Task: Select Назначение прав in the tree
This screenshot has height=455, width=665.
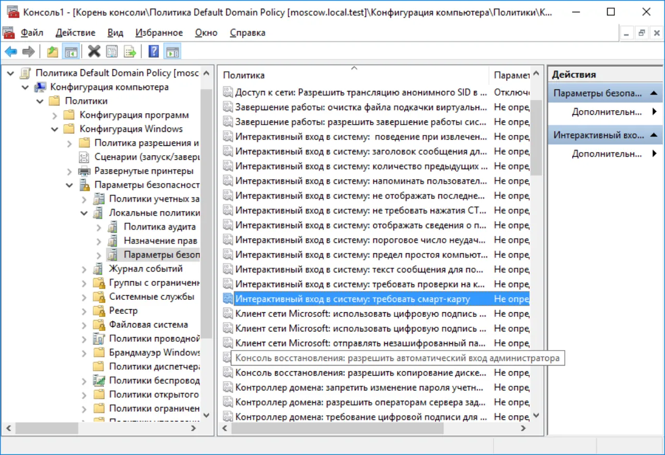Action: coord(161,241)
